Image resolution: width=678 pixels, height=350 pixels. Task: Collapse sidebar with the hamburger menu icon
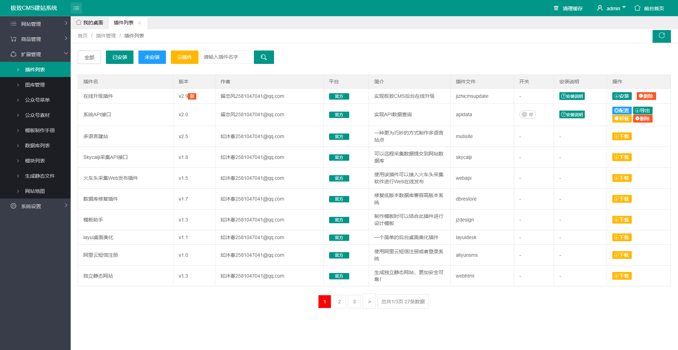76,8
